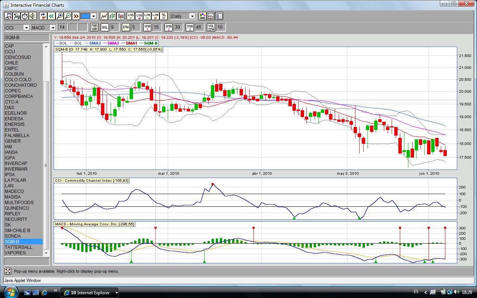
Task: Open the color palette icon
Action: pyautogui.click(x=202, y=16)
